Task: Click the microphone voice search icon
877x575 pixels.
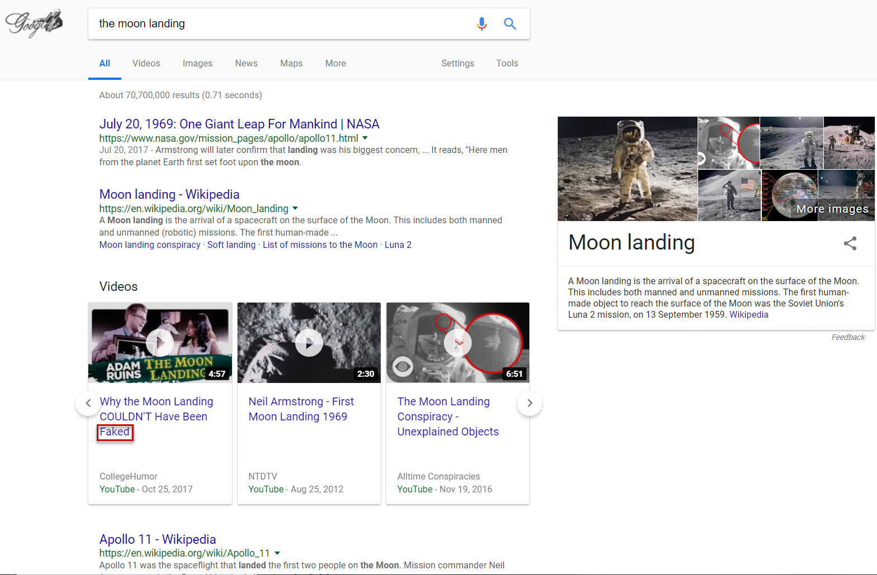Action: [x=481, y=24]
